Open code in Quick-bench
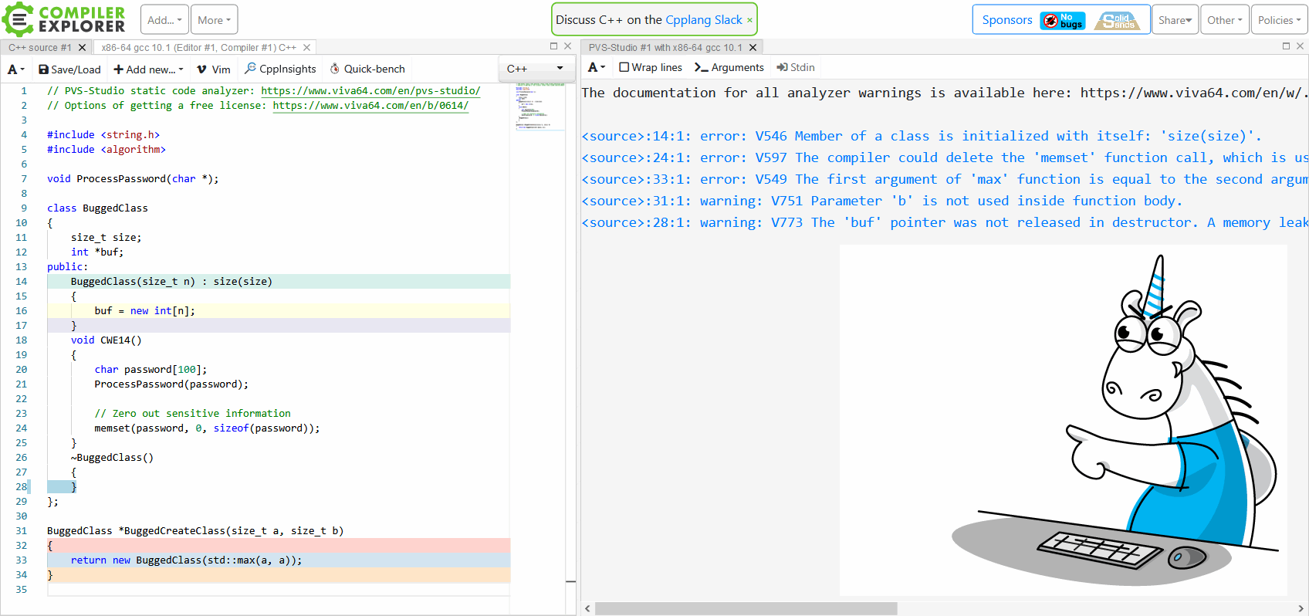Viewport: 1309px width, 616px height. coord(367,69)
